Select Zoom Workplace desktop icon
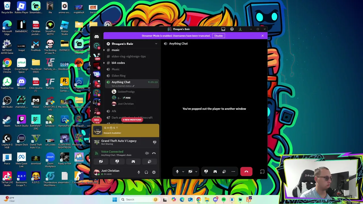This screenshot has height=204, width=363. 50,161
